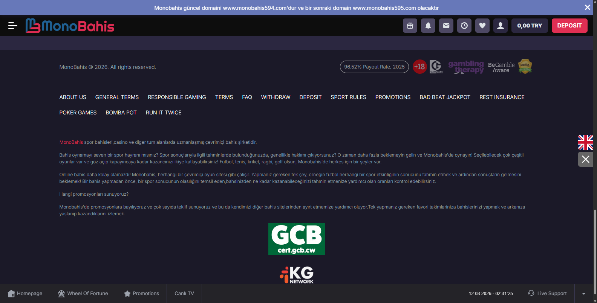Close the language selector widget
Screen dimensions: 597x303
click(585, 159)
